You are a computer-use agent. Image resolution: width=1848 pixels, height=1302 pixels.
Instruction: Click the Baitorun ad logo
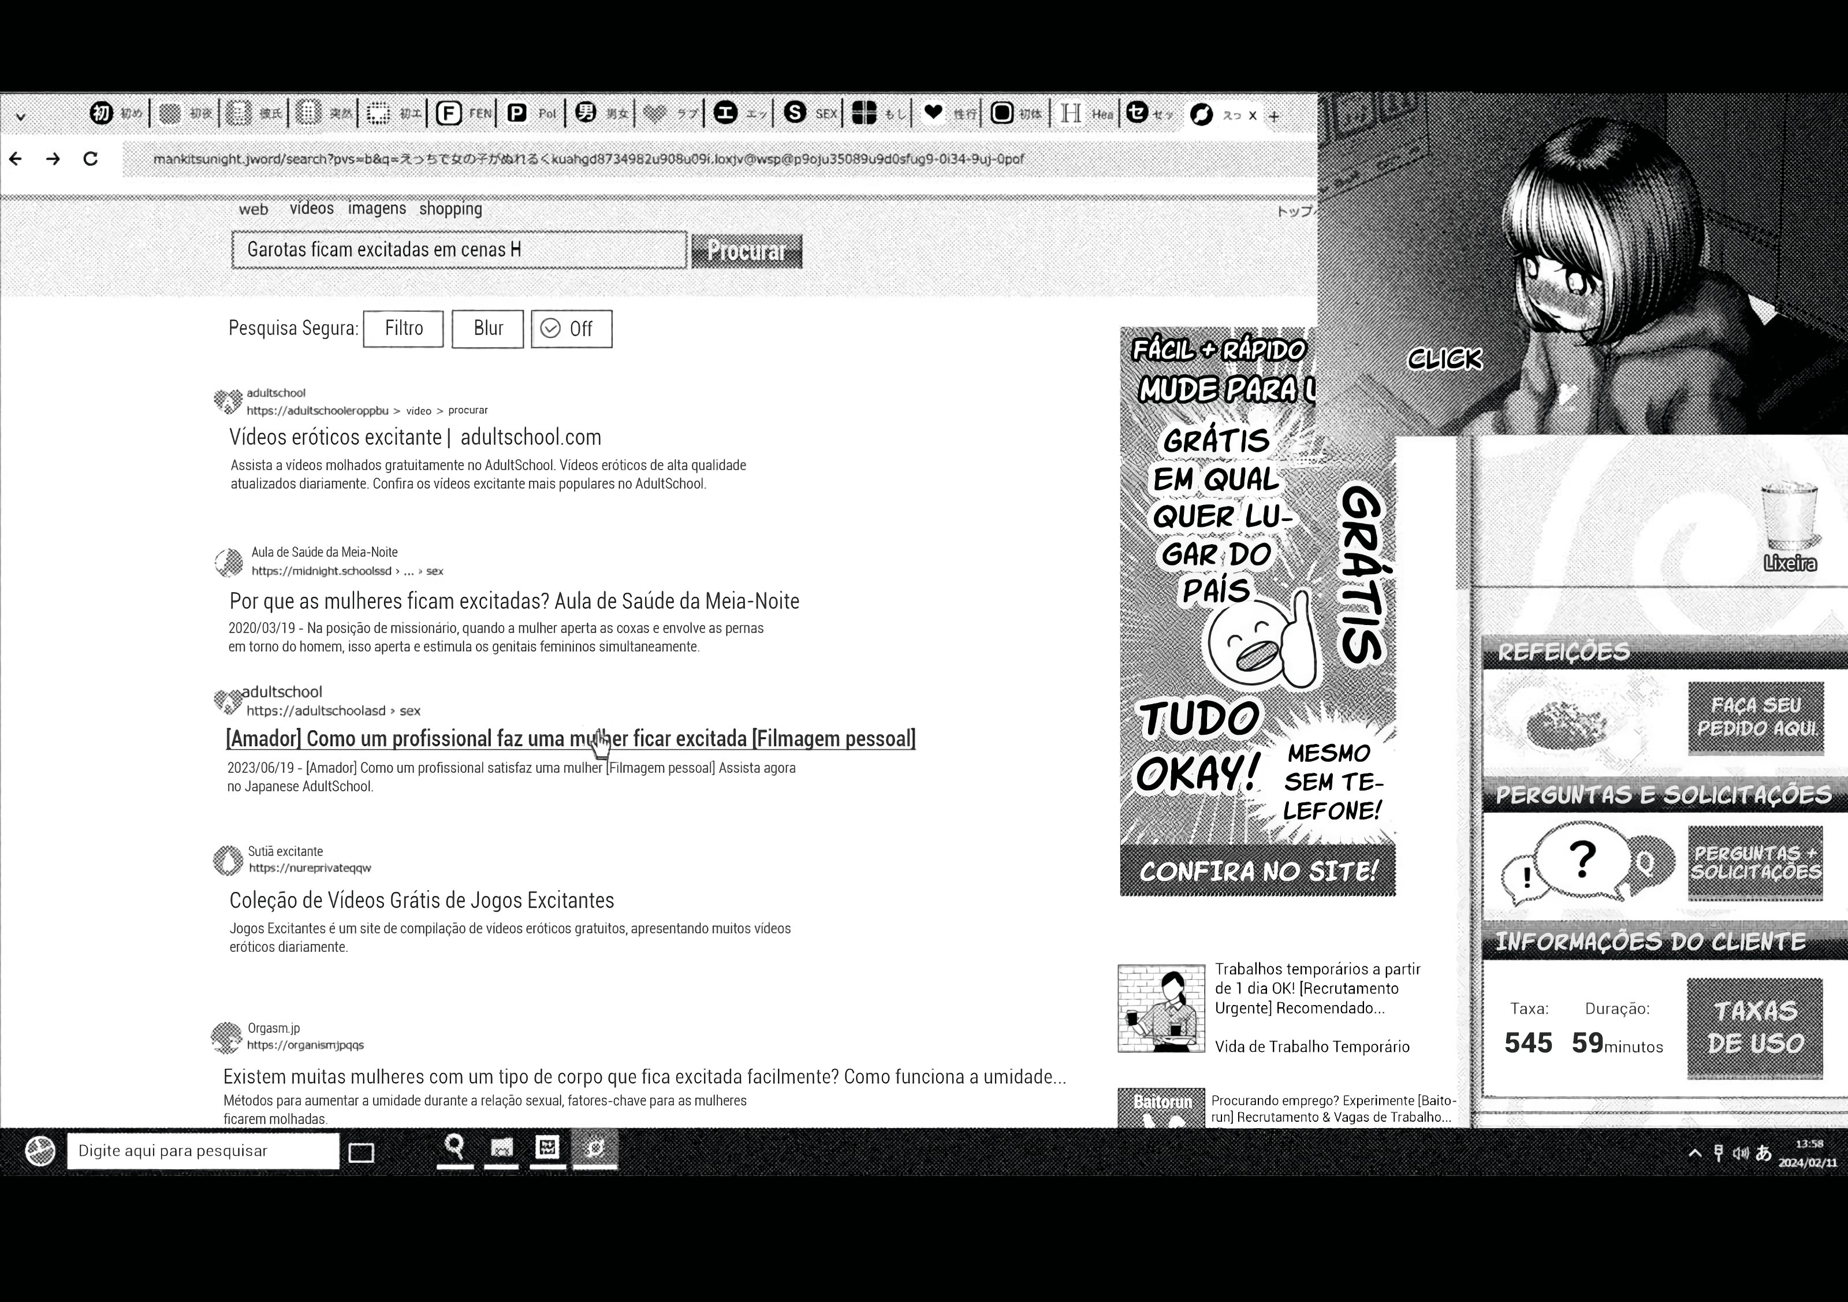[1161, 1108]
